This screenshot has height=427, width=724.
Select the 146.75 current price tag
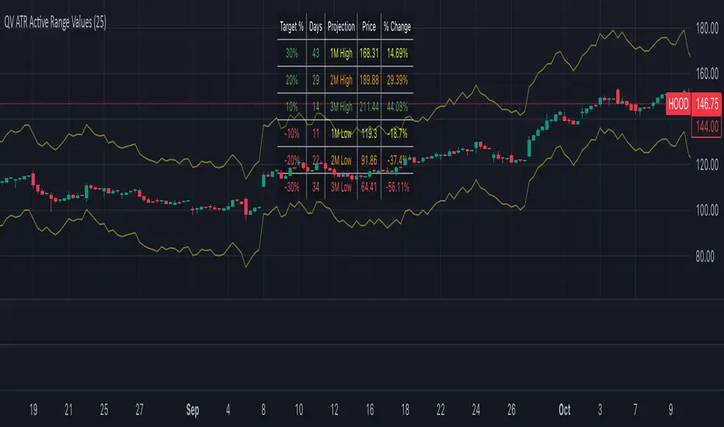(706, 104)
